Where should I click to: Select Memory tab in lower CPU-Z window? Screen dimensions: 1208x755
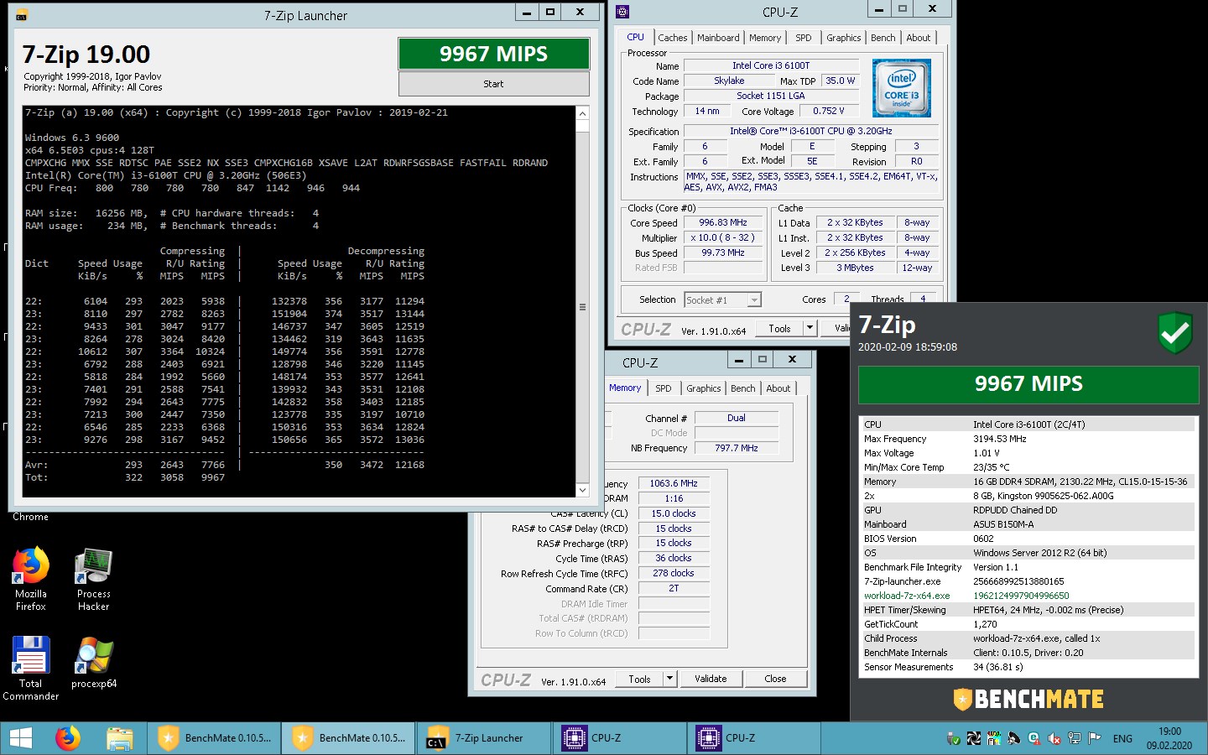pyautogui.click(x=625, y=388)
